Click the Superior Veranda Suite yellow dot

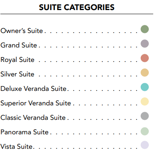(145, 101)
